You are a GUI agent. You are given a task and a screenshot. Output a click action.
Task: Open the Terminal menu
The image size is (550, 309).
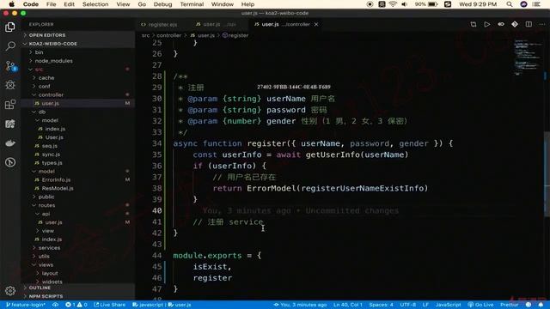click(x=192, y=4)
